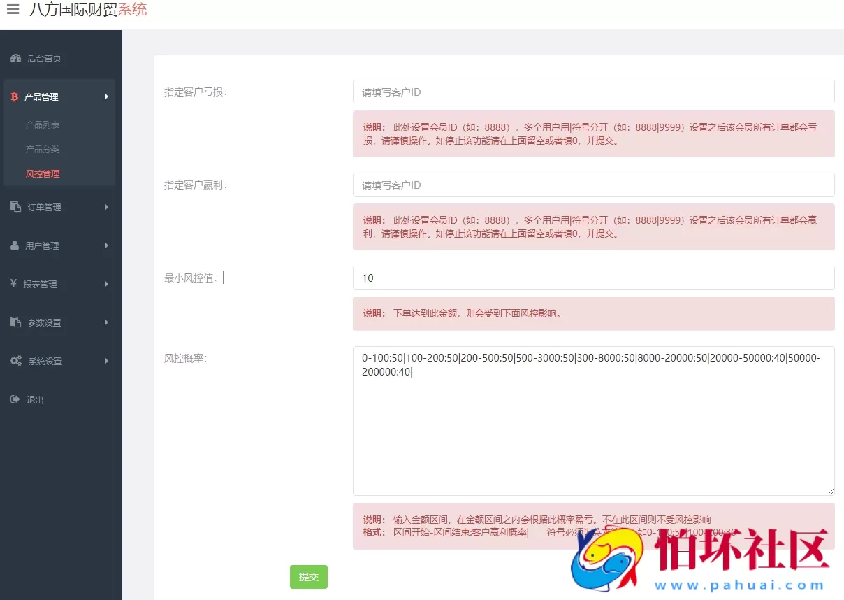The height and width of the screenshot is (600, 844).
Task: Expand the 用户管理 section arrow
Action: tap(107, 245)
